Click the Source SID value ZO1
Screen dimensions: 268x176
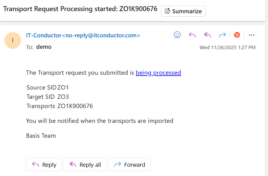point(63,88)
